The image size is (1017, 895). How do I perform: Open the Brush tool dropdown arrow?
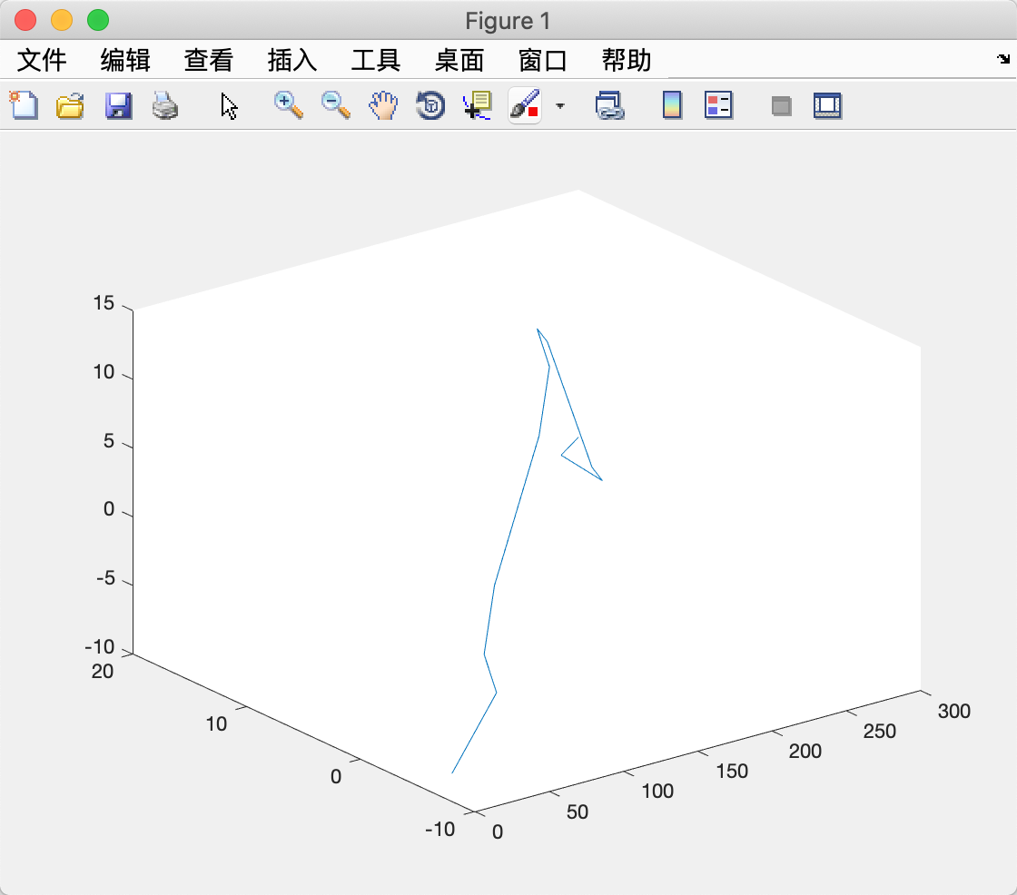coord(560,106)
